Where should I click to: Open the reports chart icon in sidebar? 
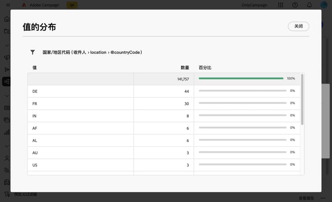(x=7, y=132)
